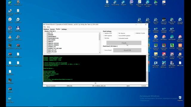The width and height of the screenshot is (191, 107).
Task: Launch EasyJTAG SPI Flasher shortcut
Action: pos(172,21)
